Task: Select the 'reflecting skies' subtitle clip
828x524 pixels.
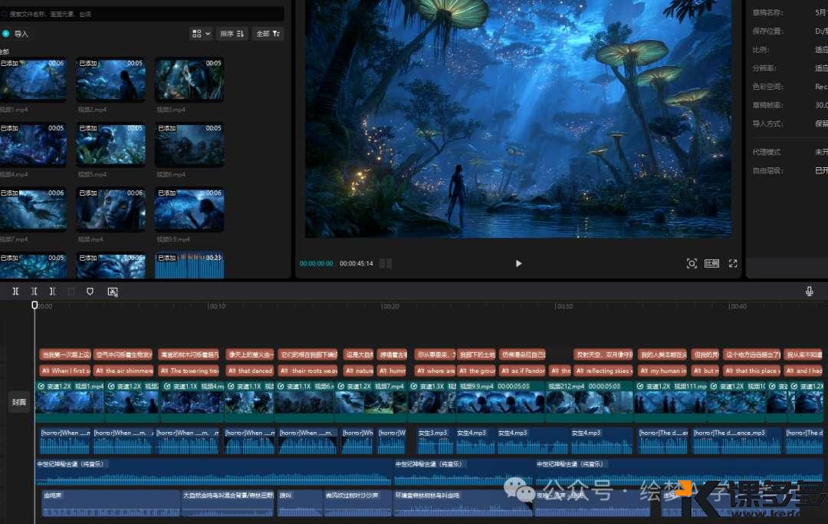Action: click(x=603, y=371)
